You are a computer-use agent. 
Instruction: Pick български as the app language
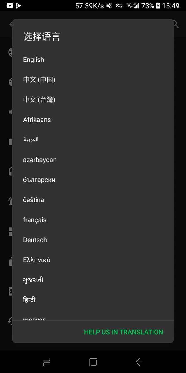[x=39, y=180]
